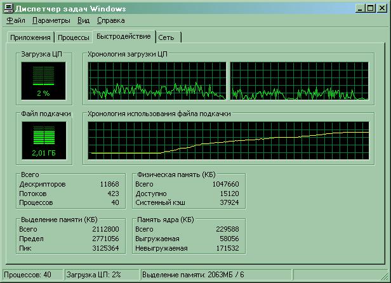Click the Процессов value 40 in Всего group
The width and height of the screenshot is (391, 283).
[115, 202]
